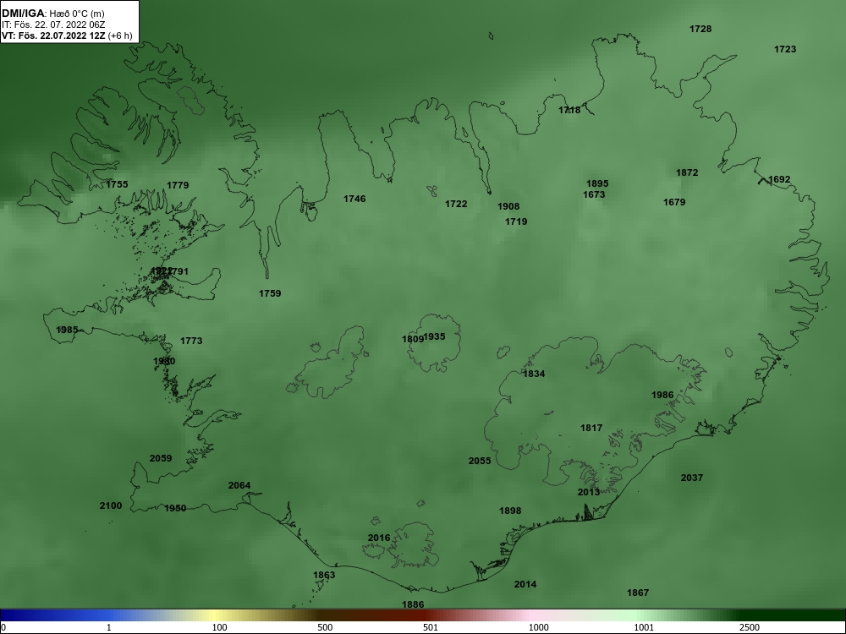Click the 1779 height value
This screenshot has height=634, width=846.
click(x=178, y=185)
